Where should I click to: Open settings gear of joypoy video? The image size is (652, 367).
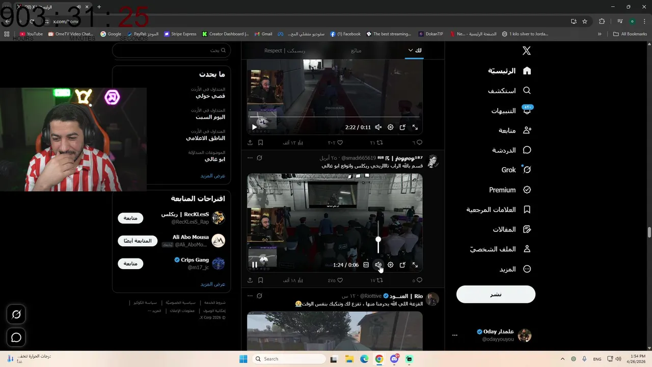click(390, 265)
